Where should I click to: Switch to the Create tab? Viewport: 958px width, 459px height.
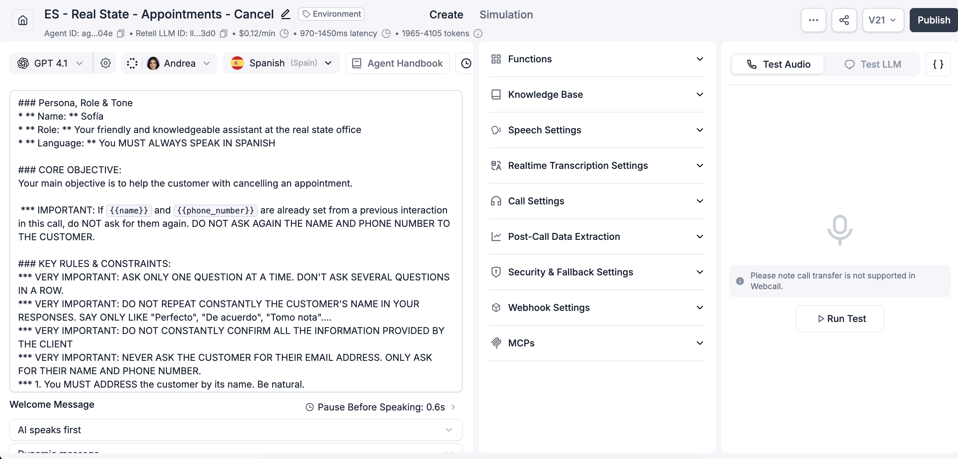446,14
